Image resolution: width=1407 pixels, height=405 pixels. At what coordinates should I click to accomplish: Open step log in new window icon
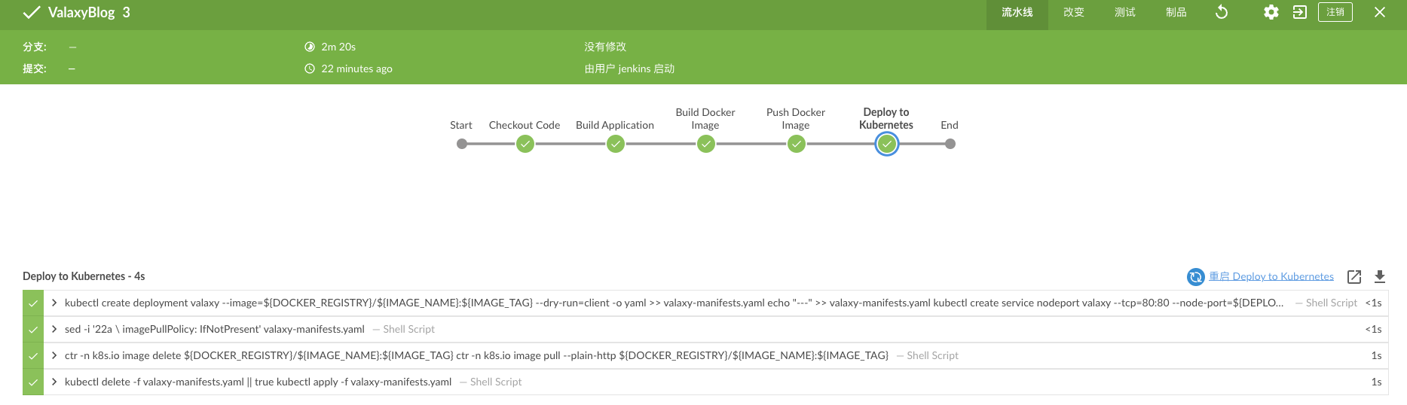(1354, 277)
